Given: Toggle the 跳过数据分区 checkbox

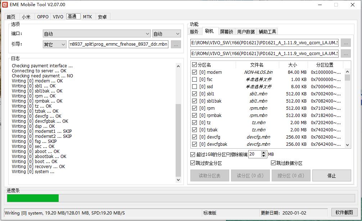Looking at the screenshot, I should point(273,163).
